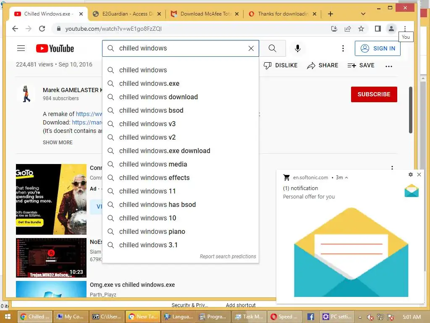430x323 pixels.
Task: Click the DISLIKE thumbs-down button
Action: coord(281,65)
